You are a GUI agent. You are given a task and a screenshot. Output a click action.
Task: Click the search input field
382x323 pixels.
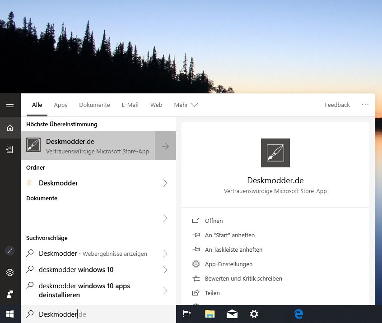point(98,314)
